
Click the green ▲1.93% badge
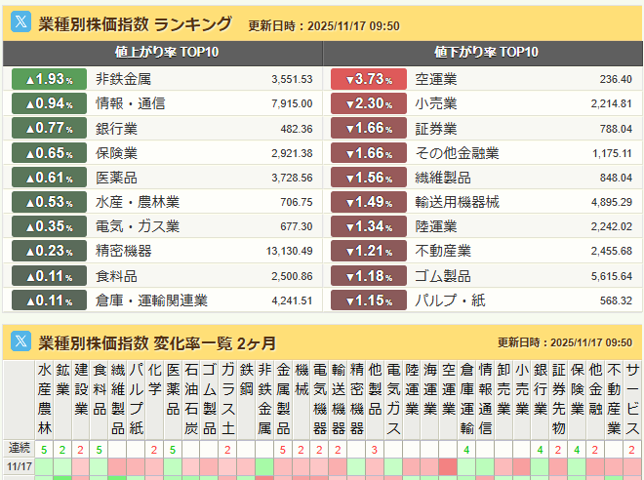tap(49, 79)
